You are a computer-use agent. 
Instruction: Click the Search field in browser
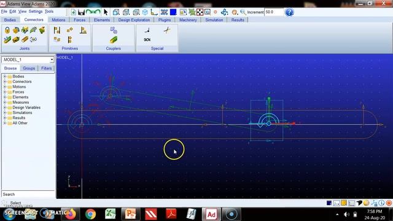(x=28, y=194)
